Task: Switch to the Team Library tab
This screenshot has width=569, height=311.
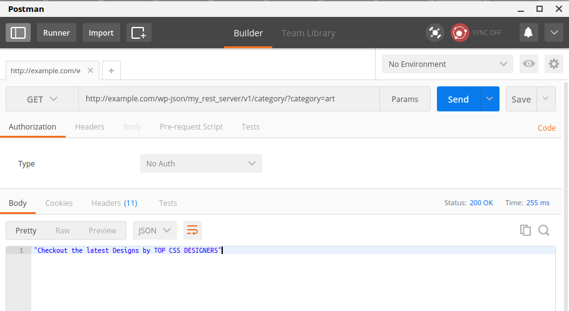Action: pos(308,33)
